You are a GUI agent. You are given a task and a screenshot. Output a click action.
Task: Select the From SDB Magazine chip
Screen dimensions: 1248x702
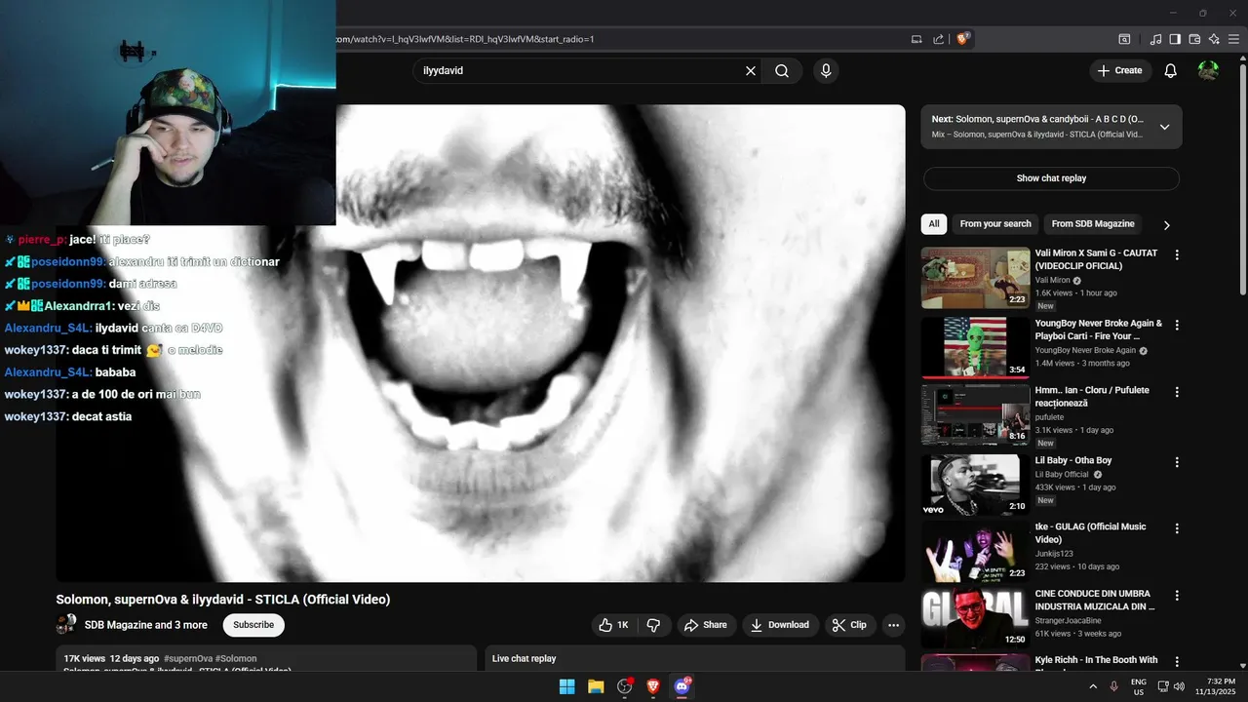(x=1093, y=224)
